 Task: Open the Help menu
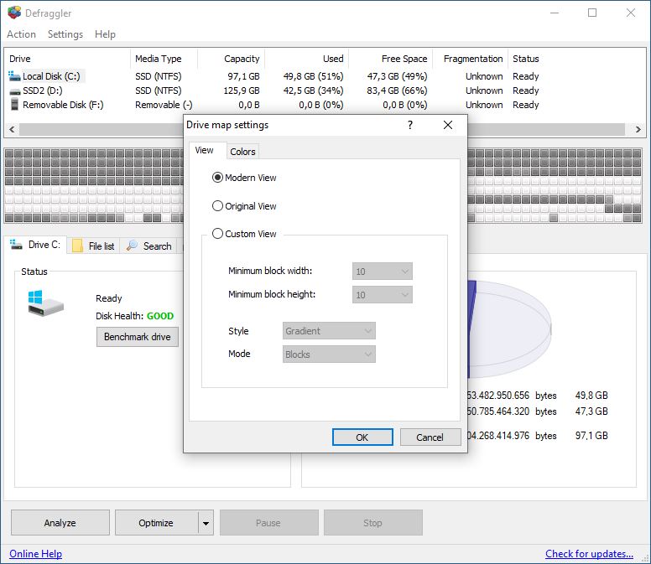coord(105,34)
